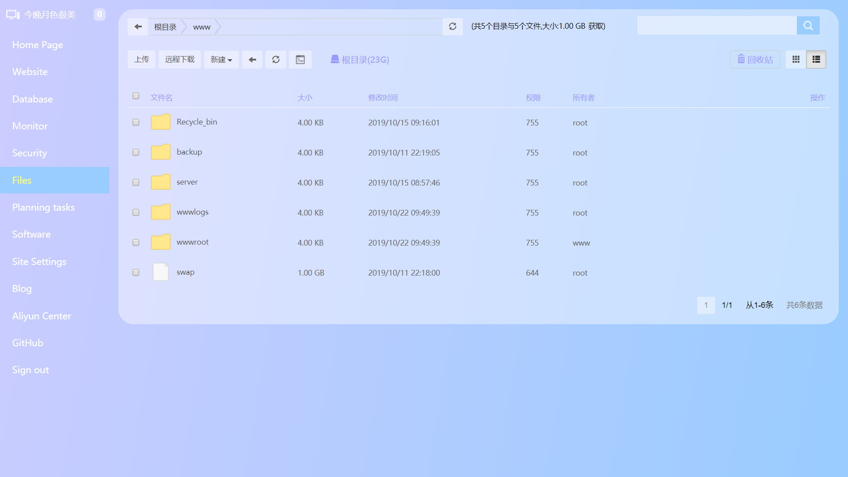Viewport: 848px width, 477px height.
Task: Click the 644 permission value
Action: pos(532,273)
